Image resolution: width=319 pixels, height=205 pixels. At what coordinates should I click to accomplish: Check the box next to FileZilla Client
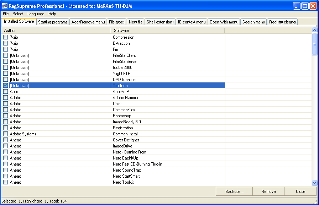5,55
